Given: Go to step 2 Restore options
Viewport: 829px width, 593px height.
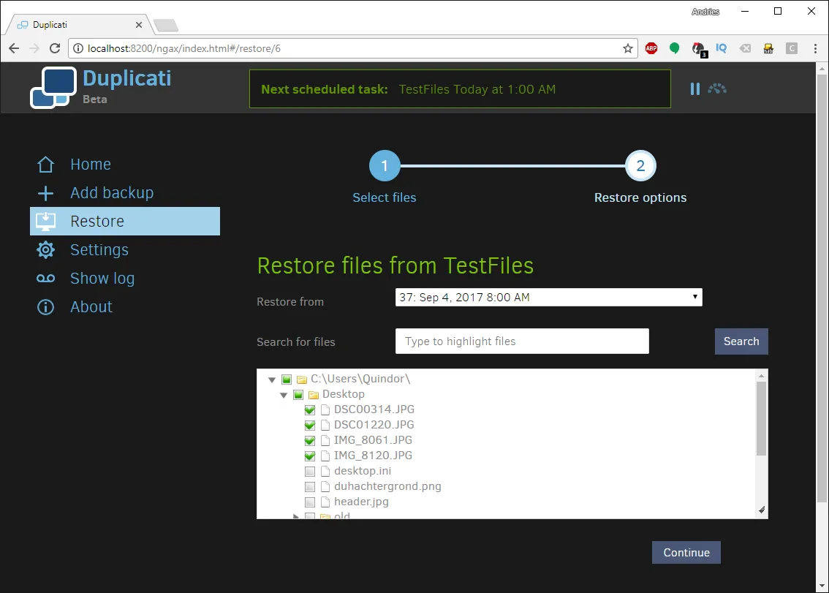Looking at the screenshot, I should tap(640, 166).
